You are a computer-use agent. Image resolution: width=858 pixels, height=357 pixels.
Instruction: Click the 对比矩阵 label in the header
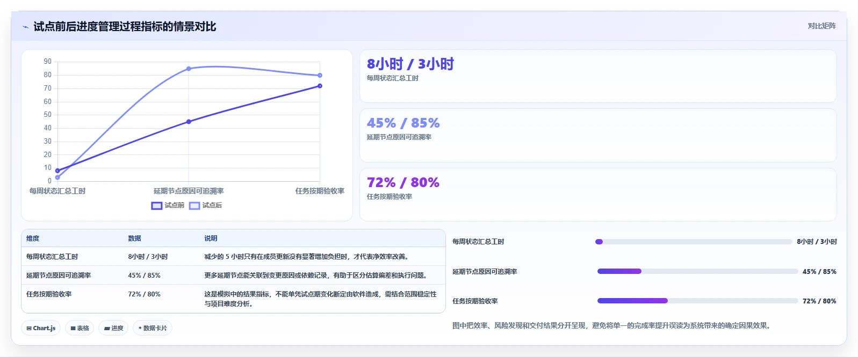click(x=821, y=26)
